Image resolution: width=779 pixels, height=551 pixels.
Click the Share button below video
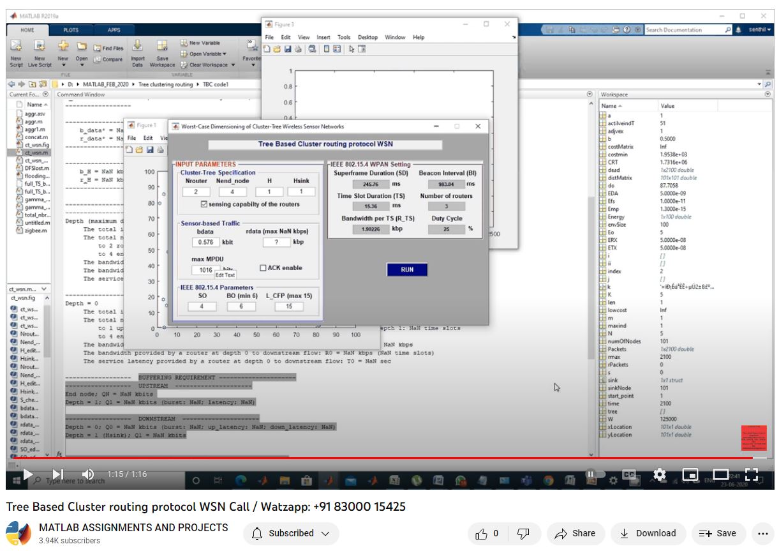tap(575, 533)
